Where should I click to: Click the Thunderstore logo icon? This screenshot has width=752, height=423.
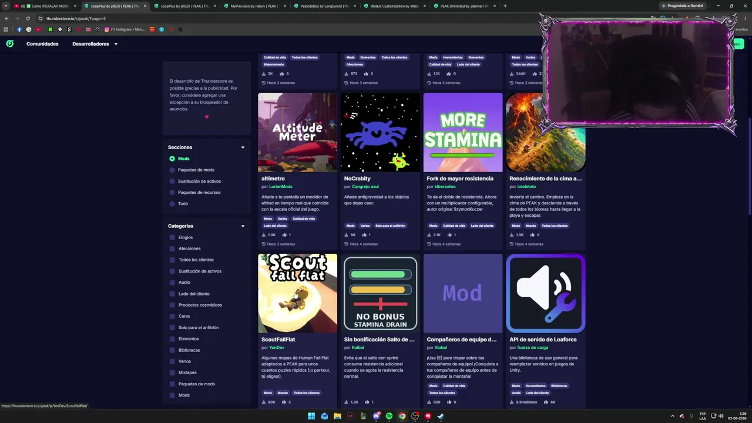coord(10,43)
